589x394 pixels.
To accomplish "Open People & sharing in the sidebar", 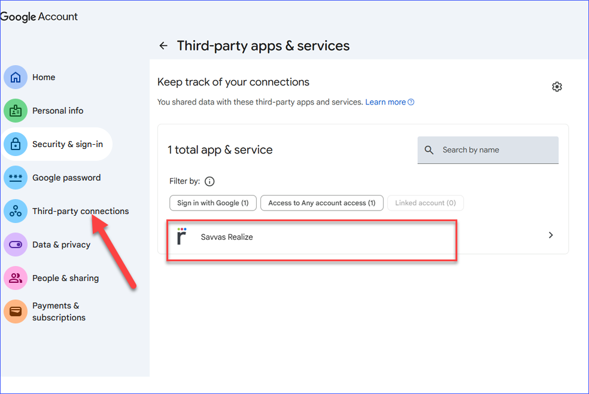I will 65,278.
